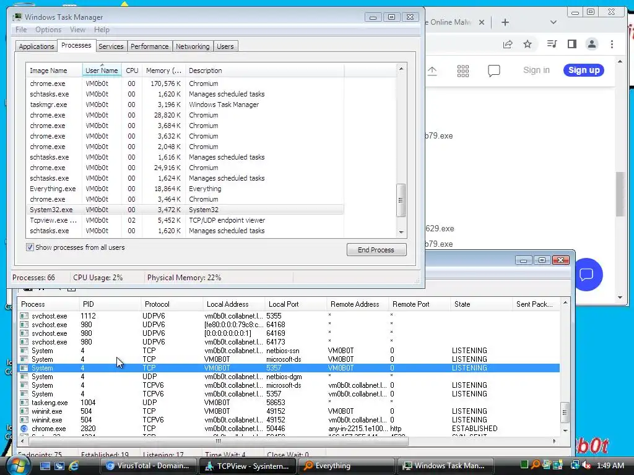The image size is (634, 475).
Task: Open Everything taskbar button
Action: [x=347, y=466]
